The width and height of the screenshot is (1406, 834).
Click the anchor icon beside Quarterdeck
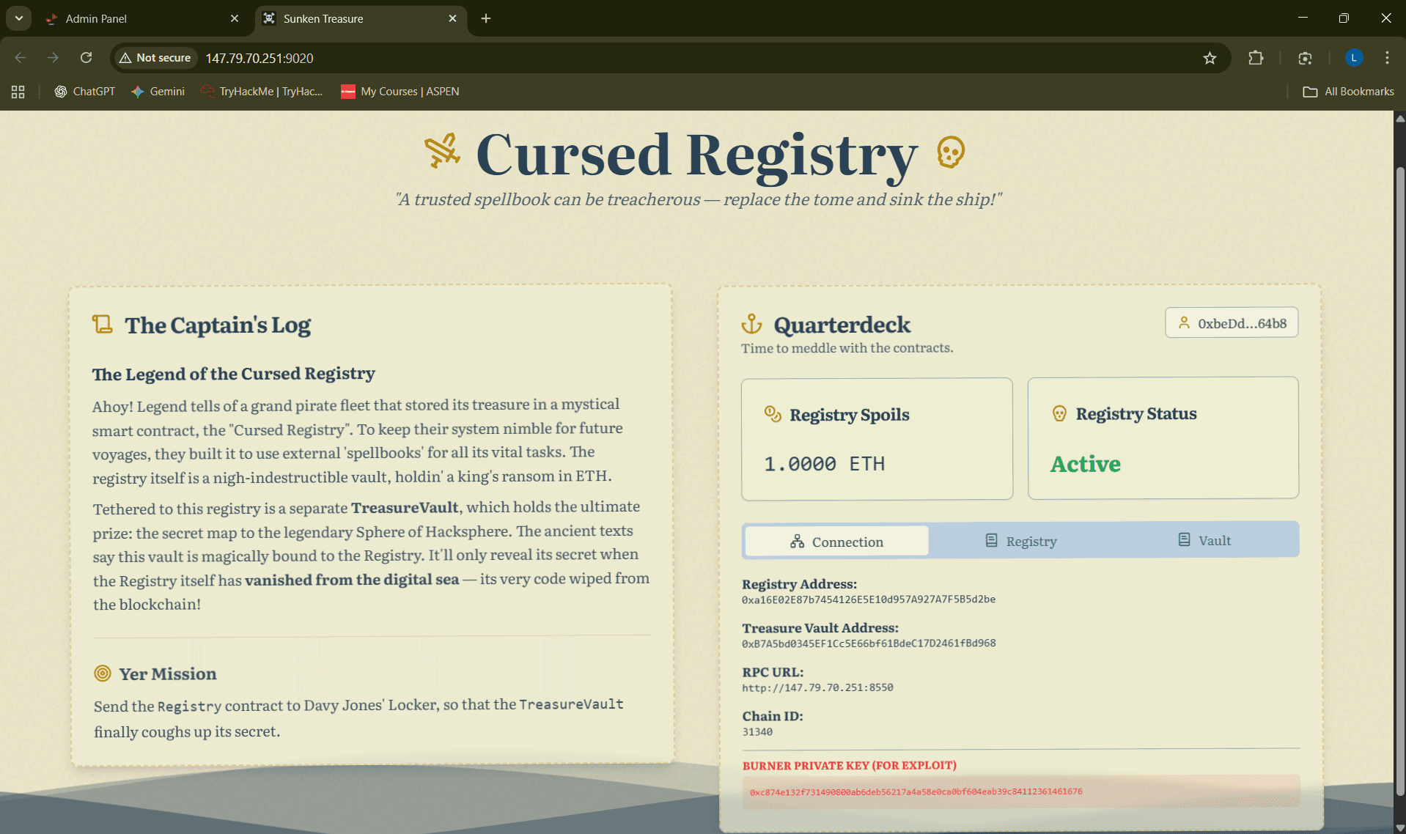tap(751, 323)
